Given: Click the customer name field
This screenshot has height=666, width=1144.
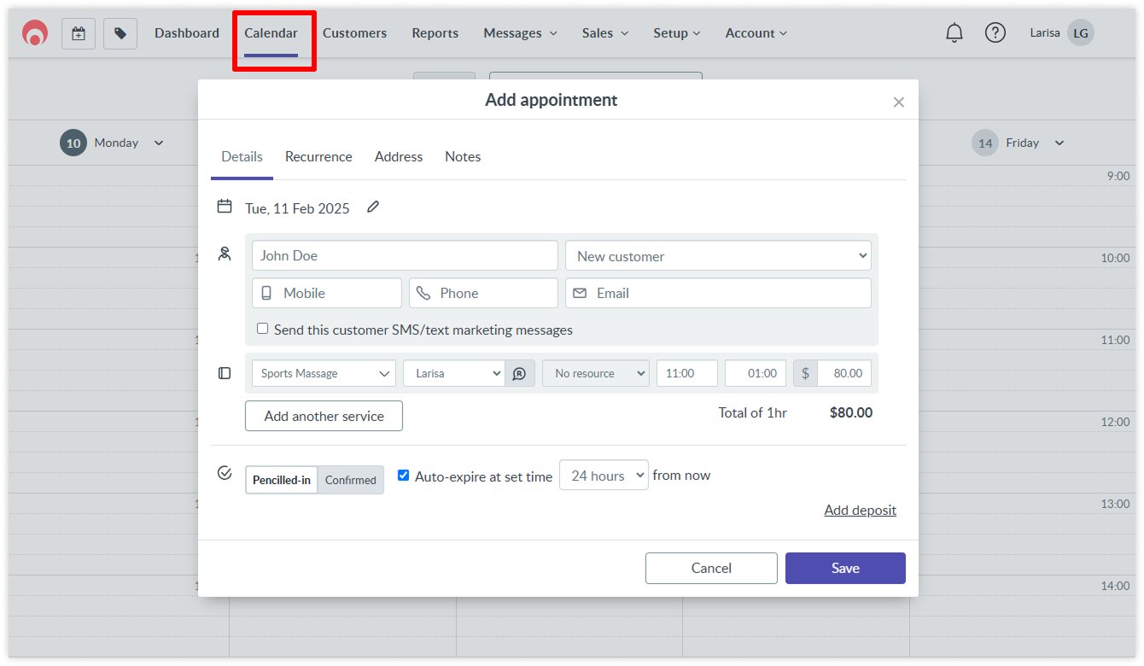Looking at the screenshot, I should [x=405, y=255].
